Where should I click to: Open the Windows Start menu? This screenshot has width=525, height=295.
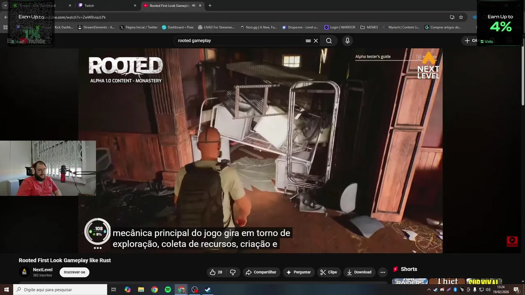(6, 290)
